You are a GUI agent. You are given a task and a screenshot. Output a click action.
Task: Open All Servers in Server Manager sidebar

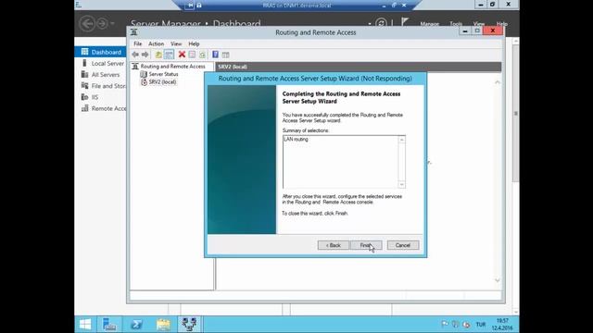click(x=101, y=75)
